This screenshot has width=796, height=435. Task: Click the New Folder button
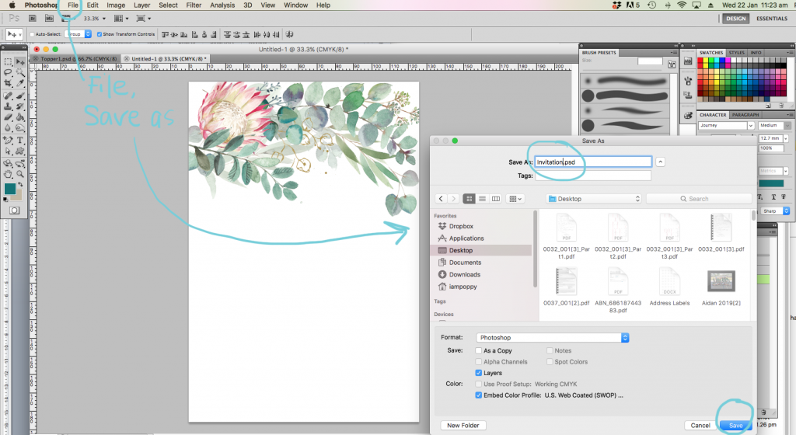coord(463,425)
